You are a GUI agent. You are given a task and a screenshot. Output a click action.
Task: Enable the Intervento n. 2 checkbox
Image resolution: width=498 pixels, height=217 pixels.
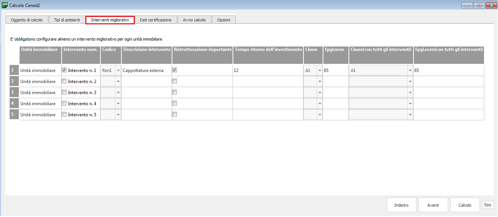coord(64,81)
